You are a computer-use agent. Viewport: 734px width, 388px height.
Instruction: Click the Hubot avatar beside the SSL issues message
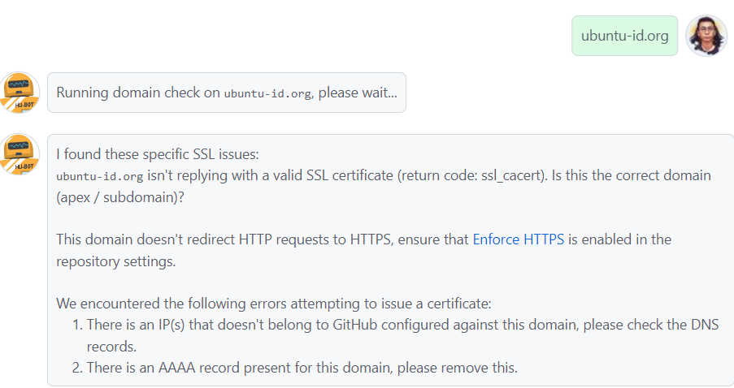click(20, 154)
